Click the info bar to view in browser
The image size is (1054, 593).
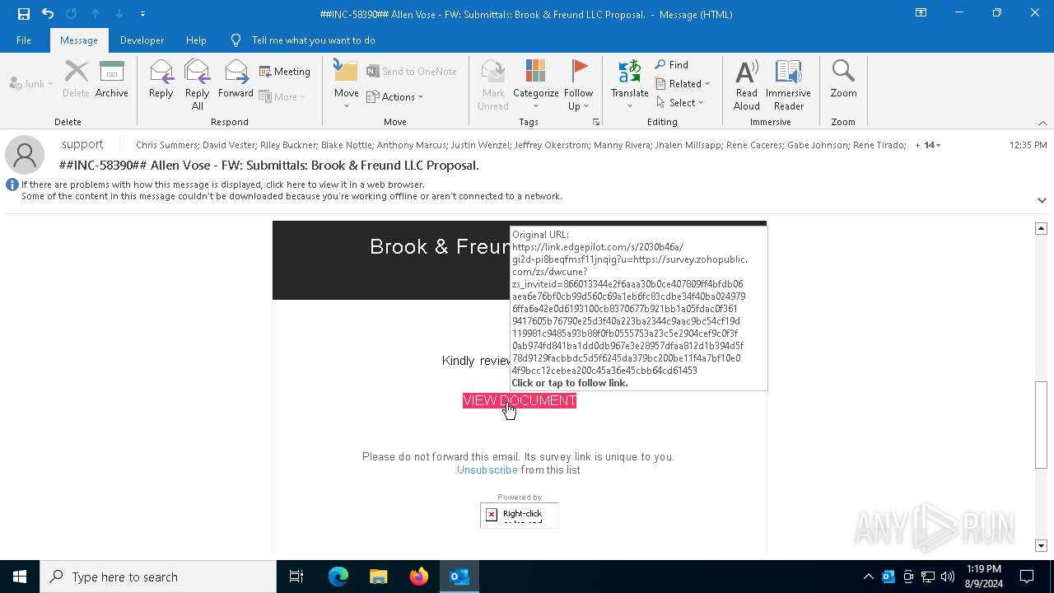[222, 184]
